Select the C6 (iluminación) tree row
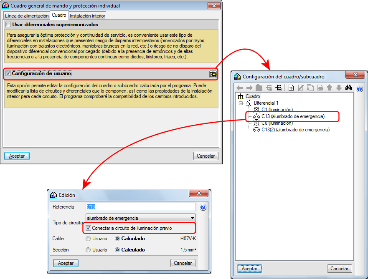368x279 pixels. pos(277,123)
